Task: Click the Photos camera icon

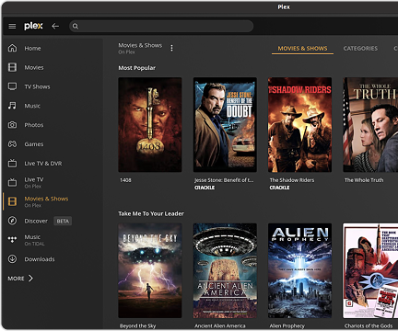Action: pos(12,125)
